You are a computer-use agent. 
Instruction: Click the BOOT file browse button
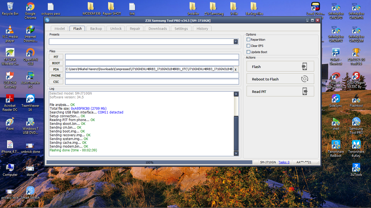(56, 63)
